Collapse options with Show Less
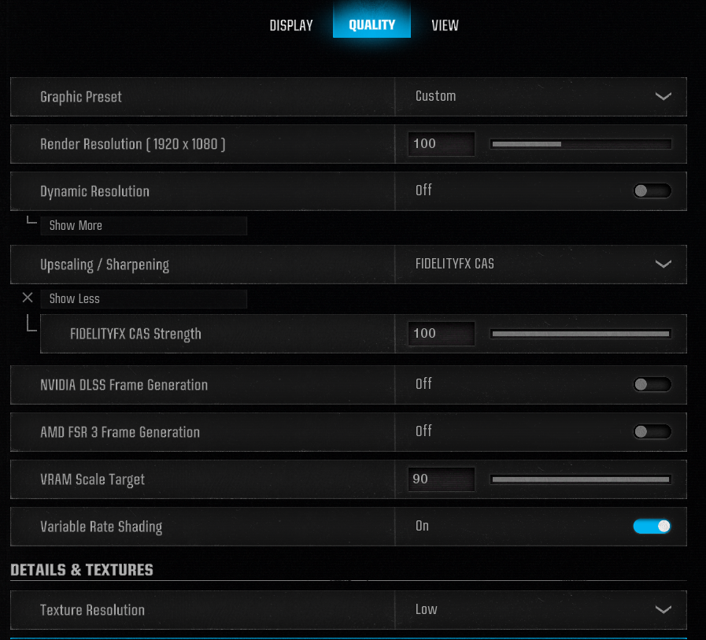Viewport: 706px width, 640px height. pos(143,299)
